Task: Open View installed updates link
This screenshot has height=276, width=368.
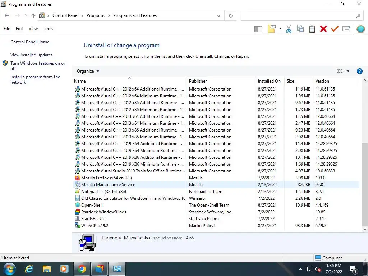Action: pos(32,55)
